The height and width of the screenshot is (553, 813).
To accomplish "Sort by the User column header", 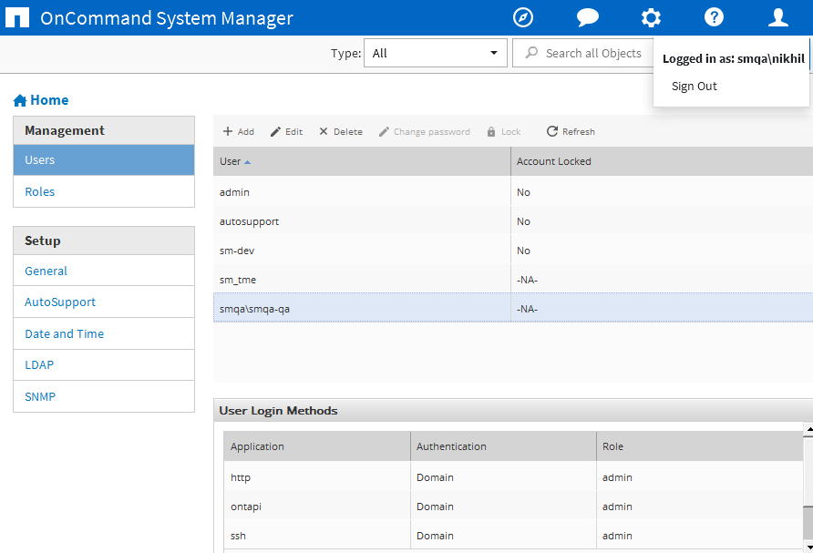I will [231, 161].
